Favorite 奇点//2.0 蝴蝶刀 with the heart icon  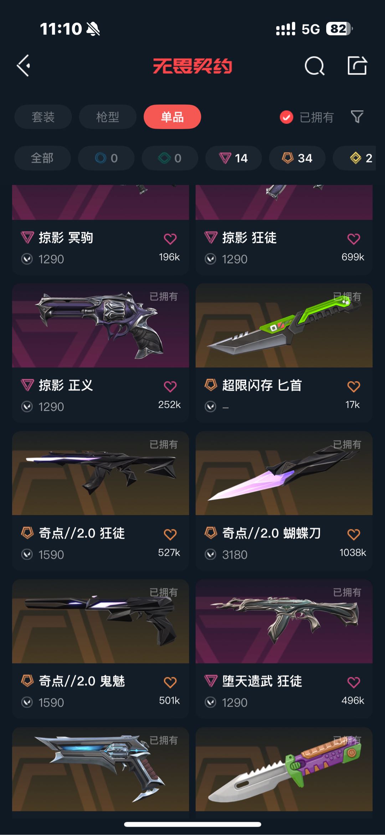(x=354, y=534)
